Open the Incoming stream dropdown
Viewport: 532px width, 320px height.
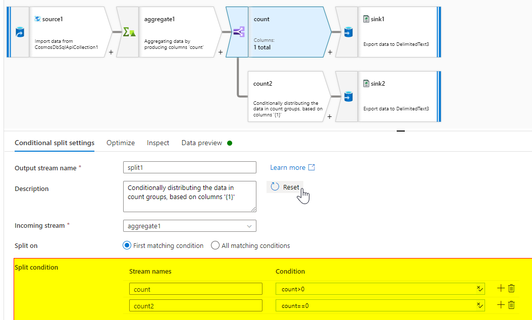coord(190,226)
